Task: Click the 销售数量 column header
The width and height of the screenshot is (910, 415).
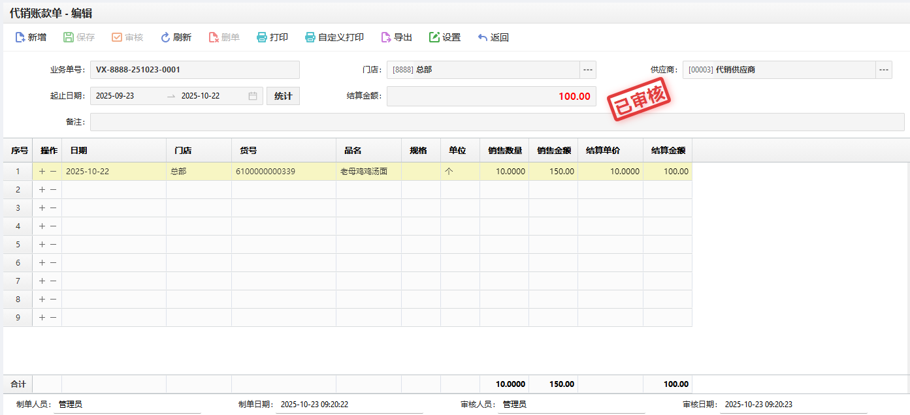Action: (504, 151)
